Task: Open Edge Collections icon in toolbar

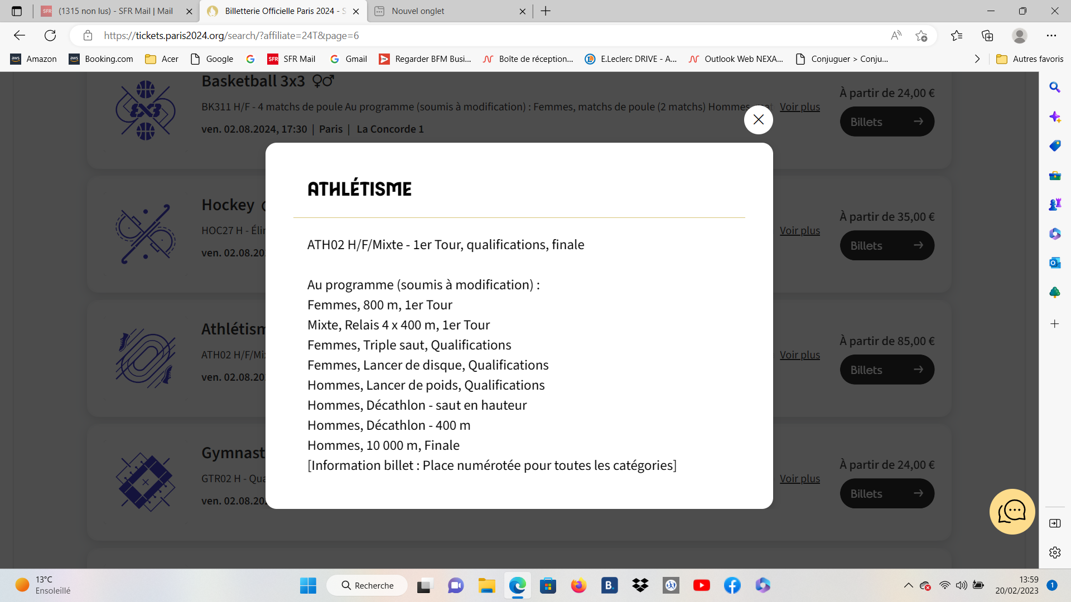Action: coord(987,36)
